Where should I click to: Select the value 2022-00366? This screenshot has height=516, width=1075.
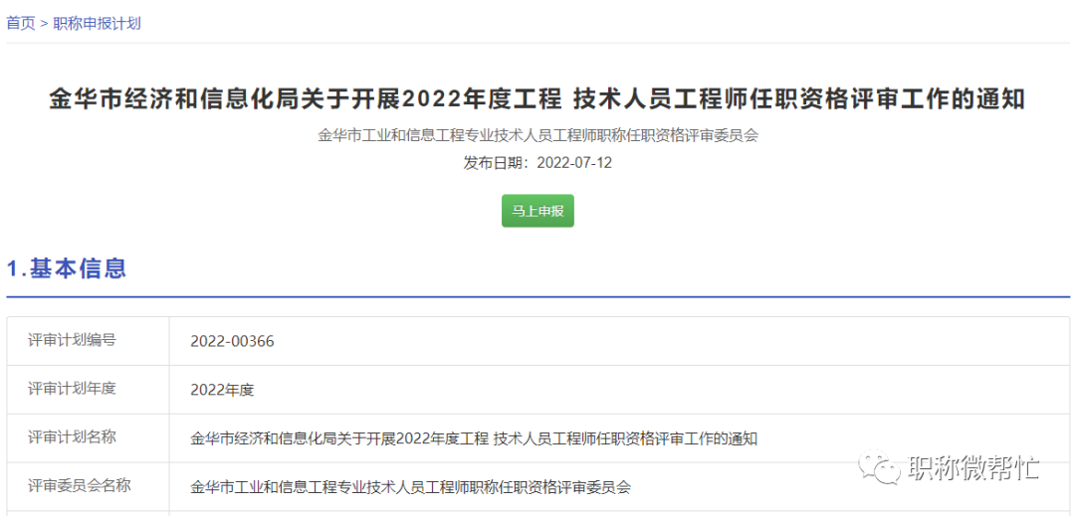coord(232,341)
